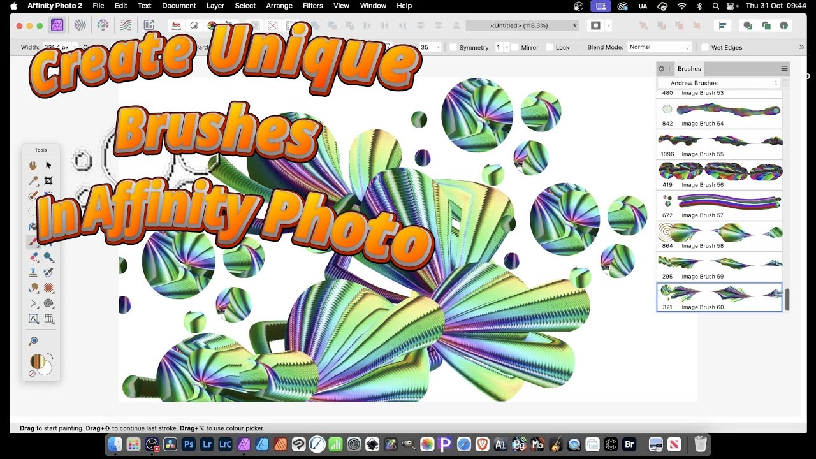The height and width of the screenshot is (459, 816).
Task: Select Image Brush 58 preset
Action: click(719, 237)
